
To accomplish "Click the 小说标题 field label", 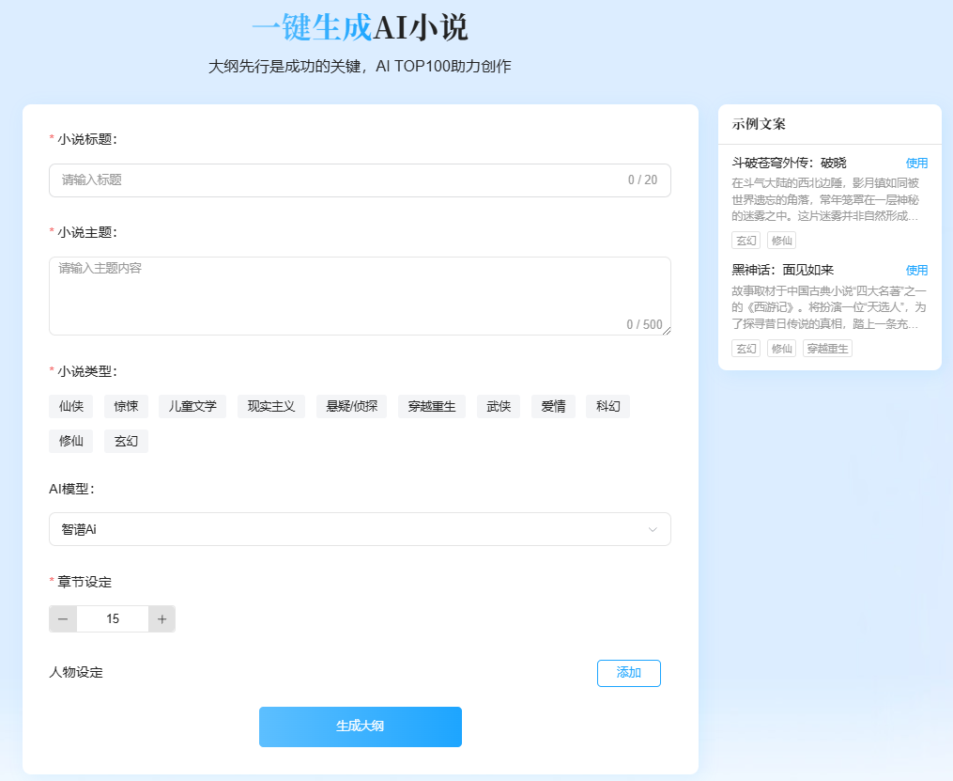I will (87, 139).
